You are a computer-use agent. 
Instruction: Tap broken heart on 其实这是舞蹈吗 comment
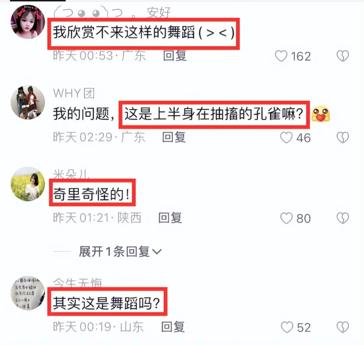pos(343,327)
